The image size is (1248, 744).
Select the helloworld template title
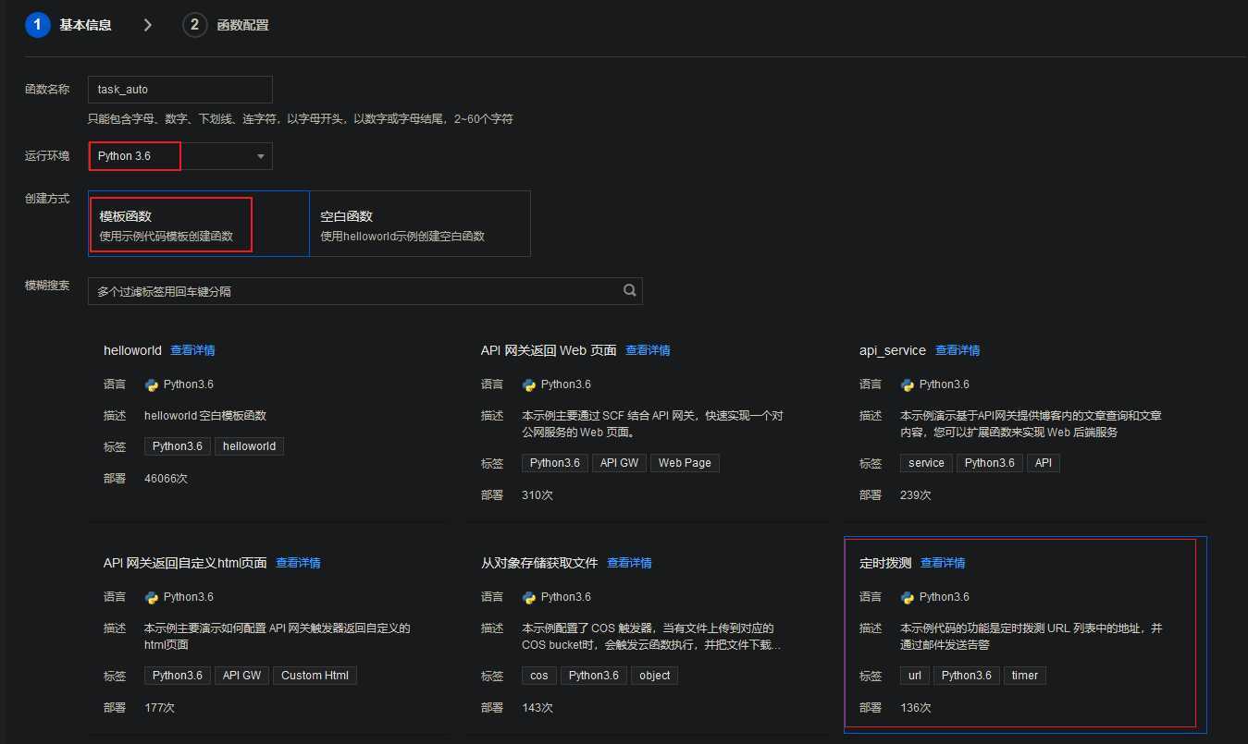coord(132,350)
